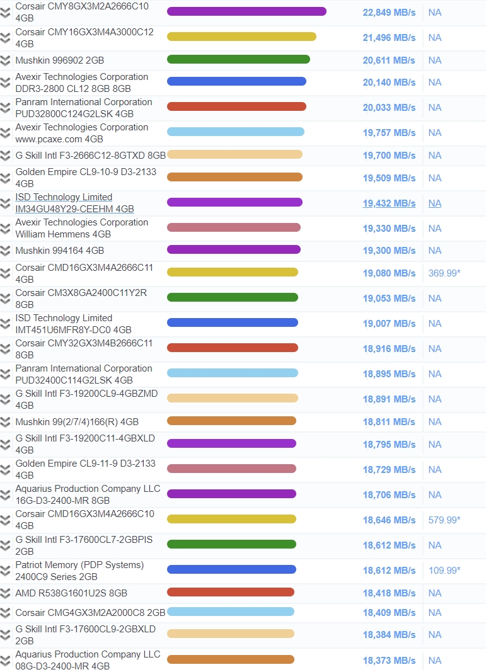
Task: Open Corsair CMY8GX3M2A2666C10 4GB product link
Action: [82, 13]
